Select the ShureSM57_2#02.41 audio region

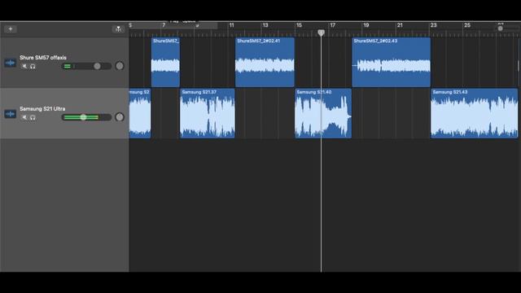(x=265, y=62)
